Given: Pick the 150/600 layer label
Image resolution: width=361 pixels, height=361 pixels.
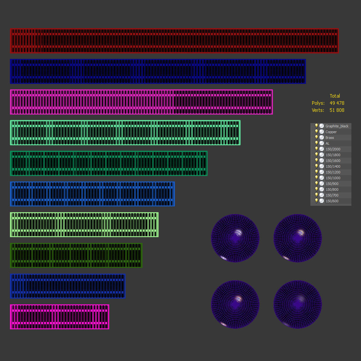Looking at the screenshot, I should pyautogui.click(x=332, y=201).
